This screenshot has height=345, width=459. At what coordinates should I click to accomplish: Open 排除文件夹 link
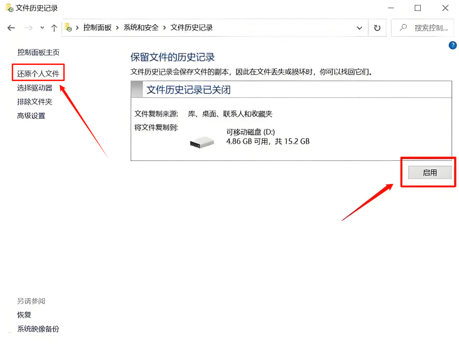tap(34, 102)
